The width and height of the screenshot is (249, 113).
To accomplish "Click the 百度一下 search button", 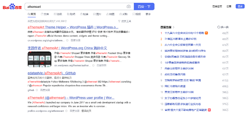I will (x=144, y=7).
